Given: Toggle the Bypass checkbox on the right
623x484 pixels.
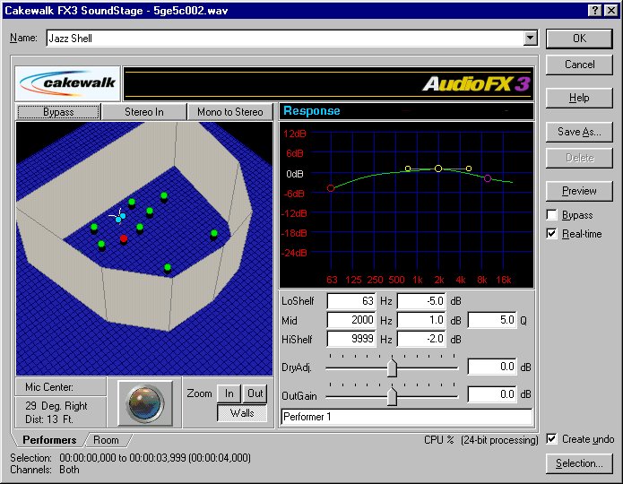Looking at the screenshot, I should coord(551,215).
